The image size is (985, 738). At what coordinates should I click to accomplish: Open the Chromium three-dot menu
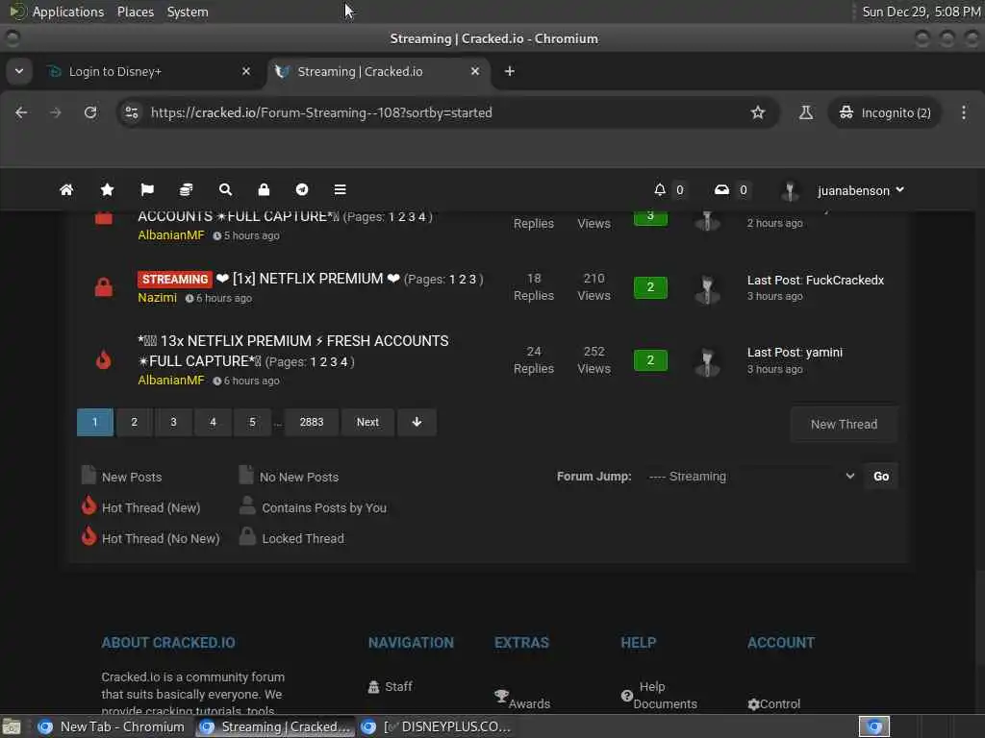click(964, 112)
